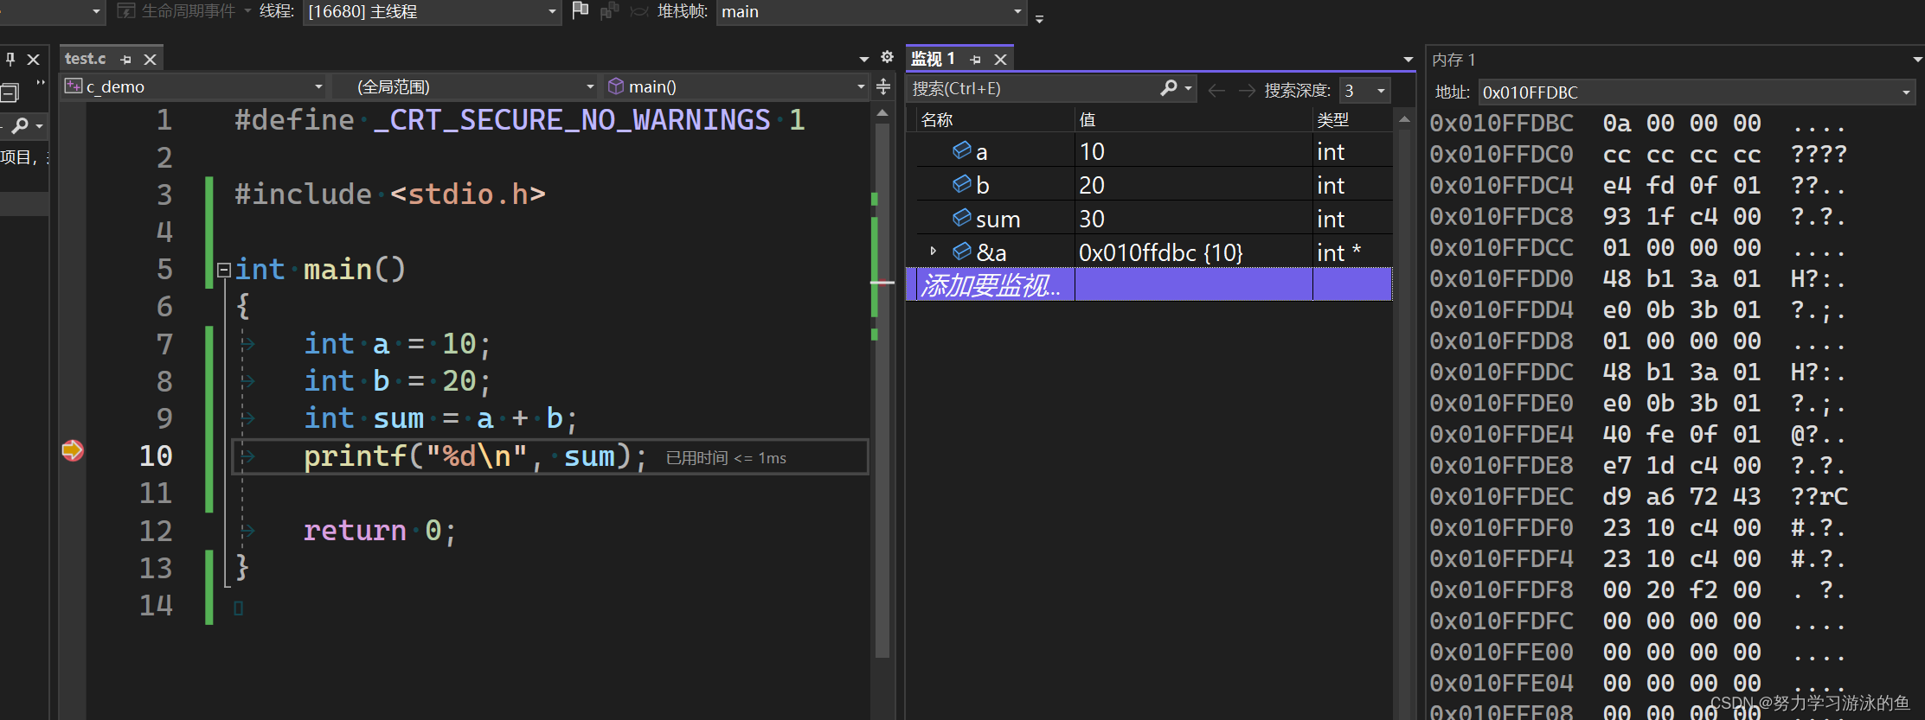Viewport: 1925px width, 720px height.
Task: Open the watch window options dropdown arrow
Action: pos(1408,60)
